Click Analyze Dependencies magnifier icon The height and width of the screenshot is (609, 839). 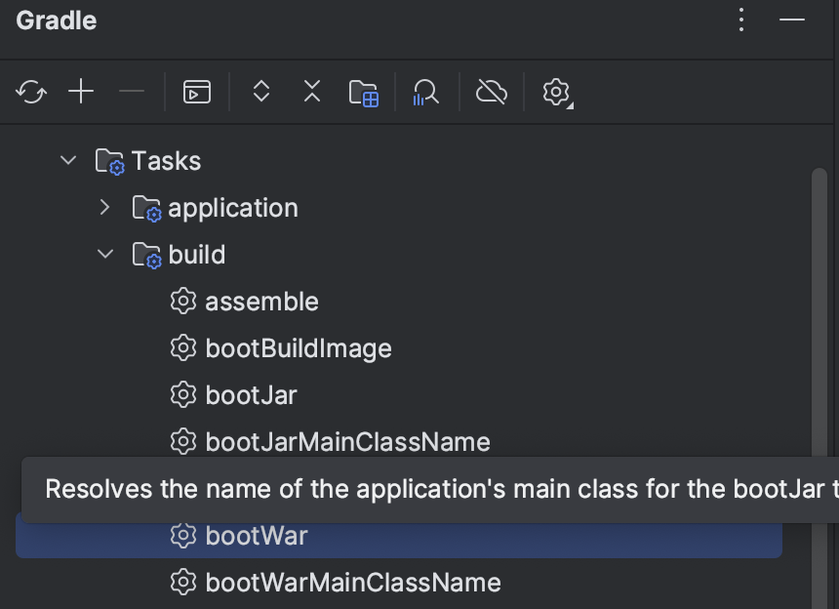pos(426,93)
